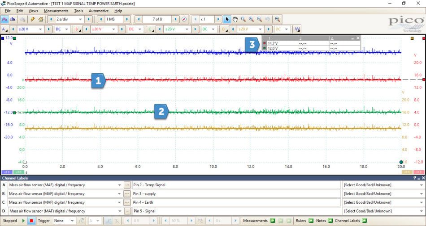Edit the Pin 2 - Temp Signal field
Image resolution: width=426 pixels, height=226 pixels.
click(236, 185)
